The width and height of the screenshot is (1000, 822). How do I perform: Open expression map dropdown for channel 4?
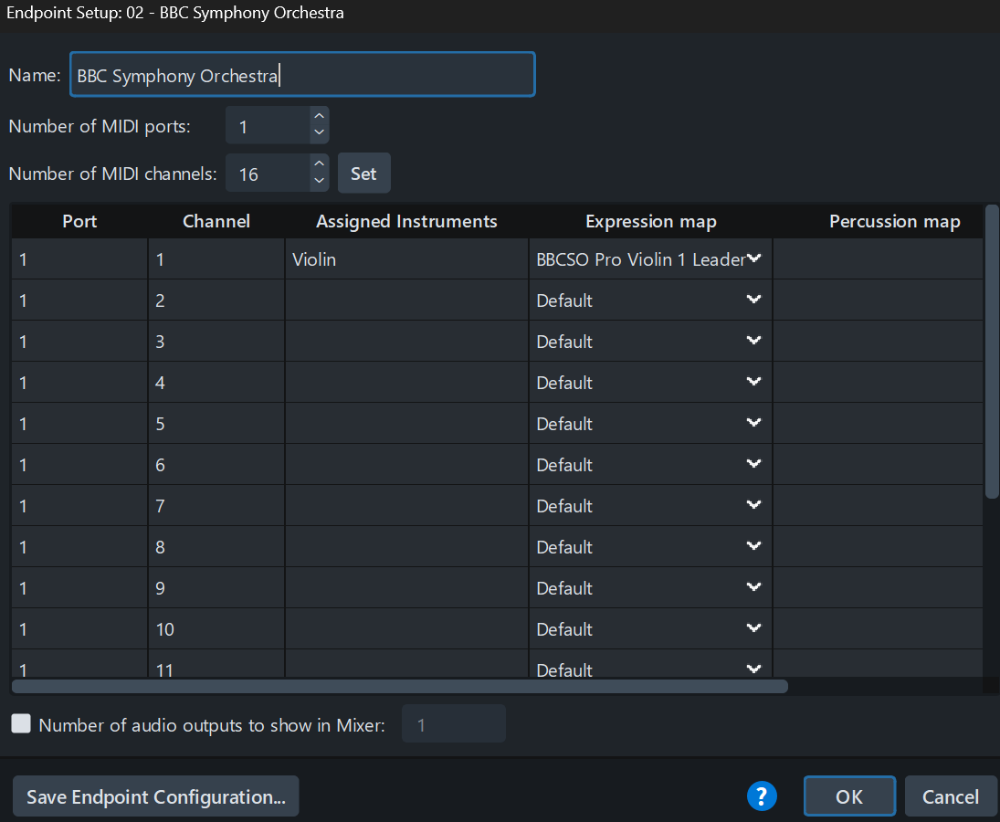tap(753, 382)
